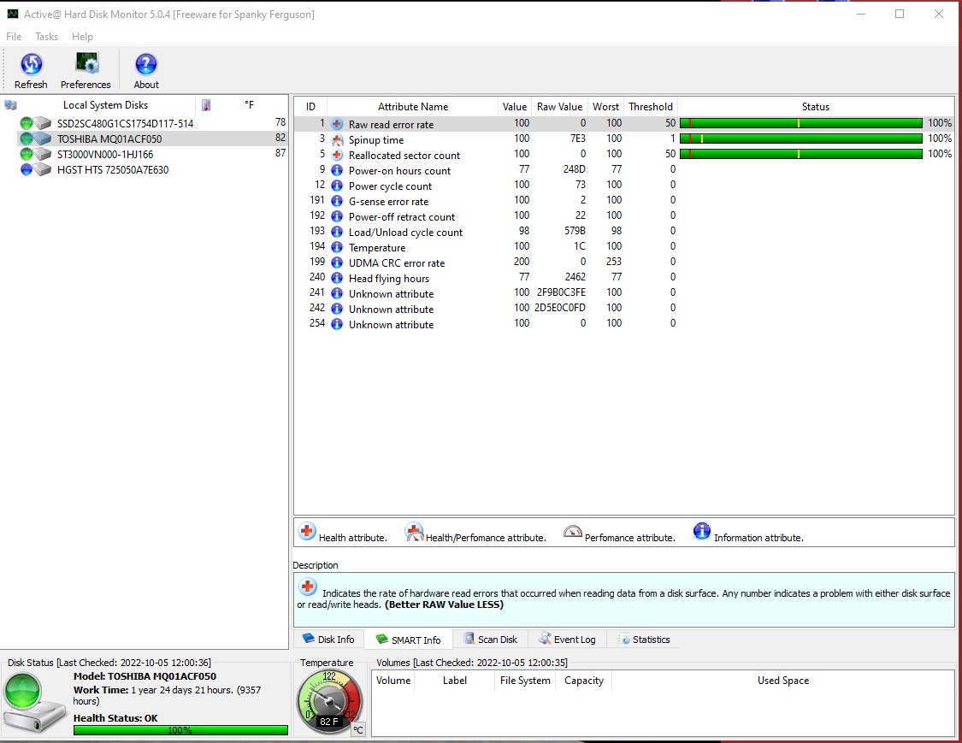962x743 pixels.
Task: Click the Spinup time attribute icon
Action: [x=337, y=140]
